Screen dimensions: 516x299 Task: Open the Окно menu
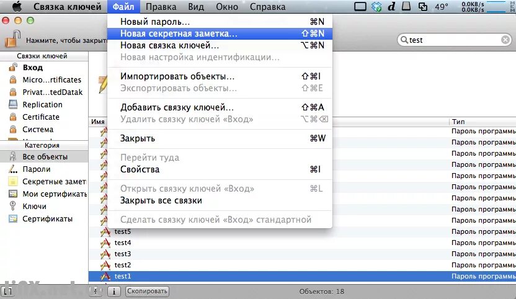point(227,7)
